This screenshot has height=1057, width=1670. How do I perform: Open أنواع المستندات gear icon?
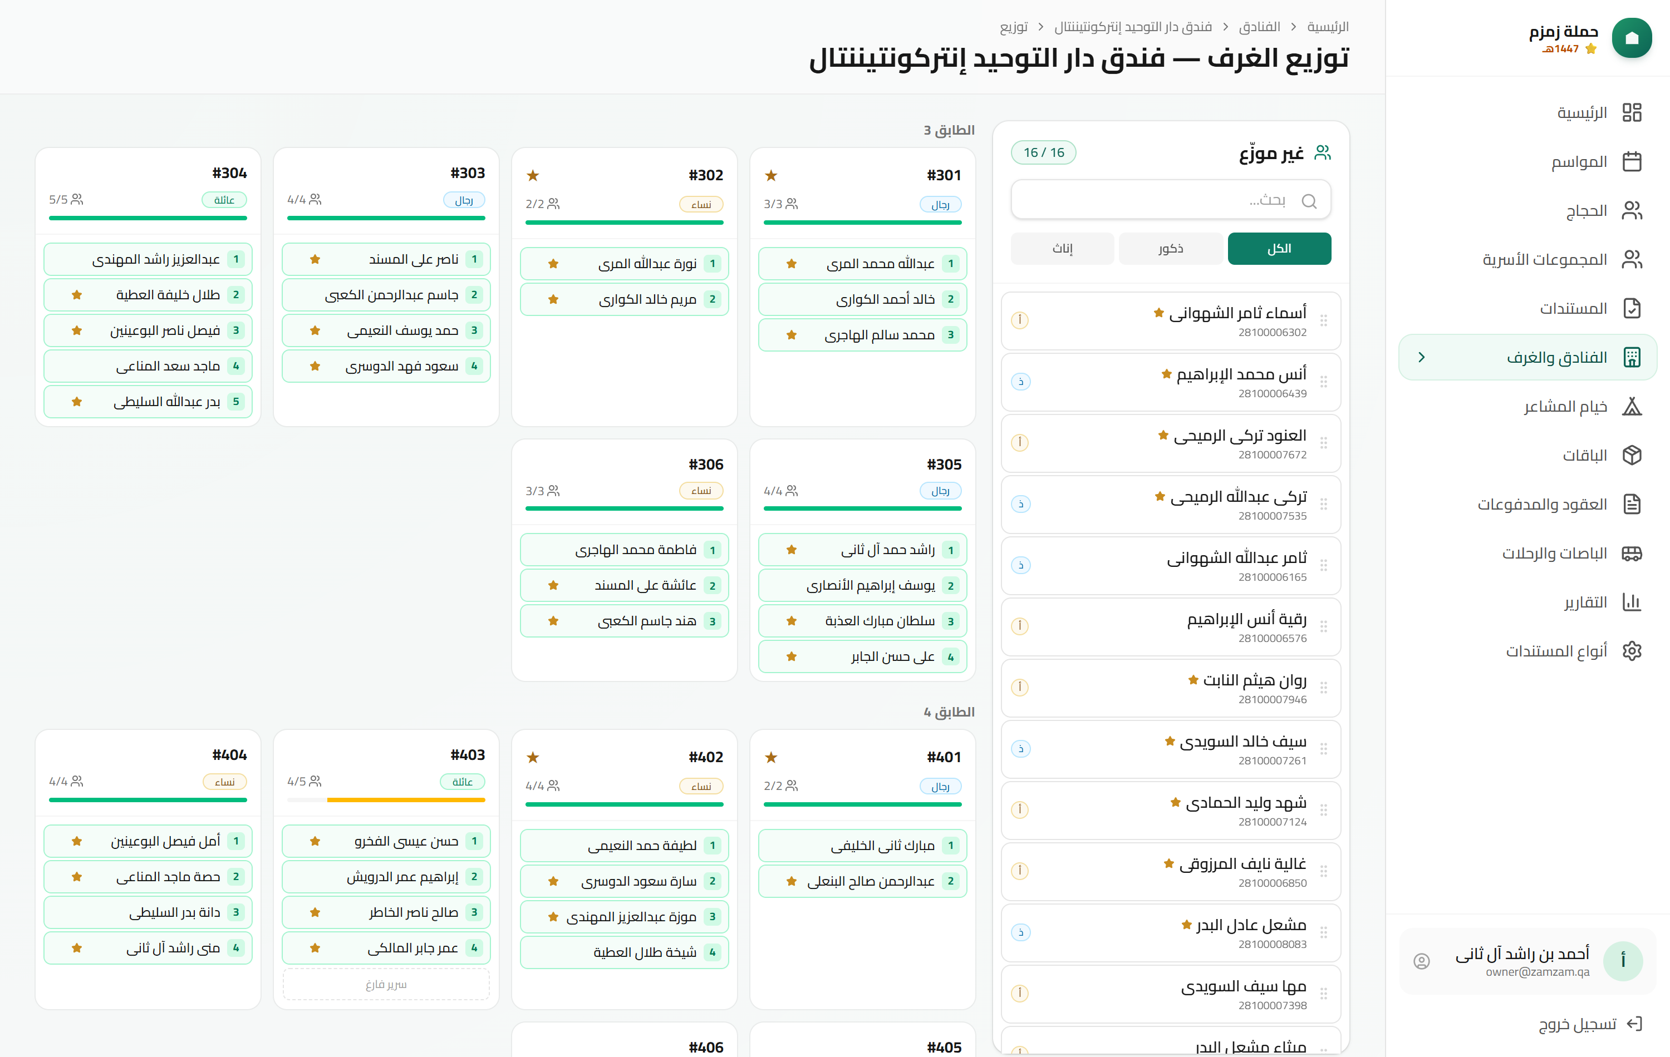(x=1632, y=651)
